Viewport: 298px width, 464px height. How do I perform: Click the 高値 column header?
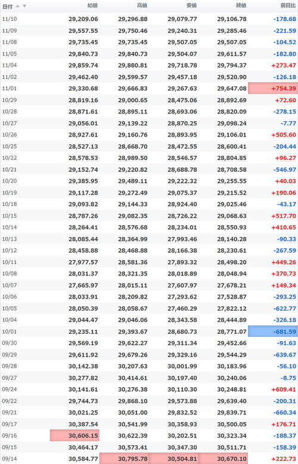click(x=142, y=5)
